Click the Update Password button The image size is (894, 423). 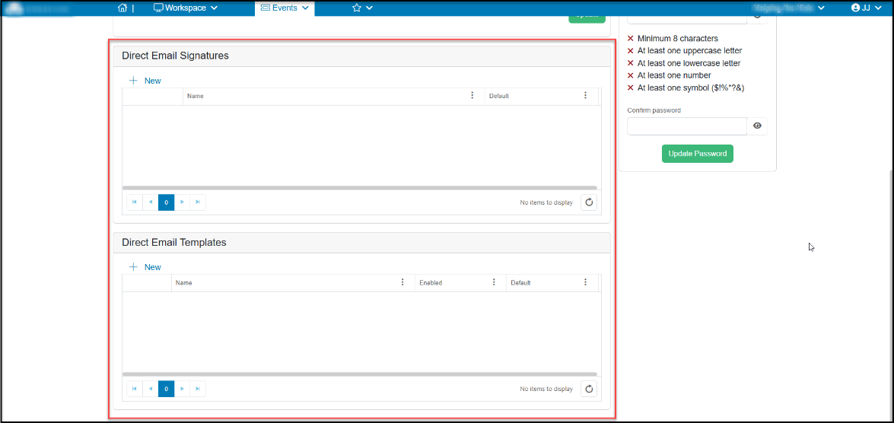pyautogui.click(x=697, y=154)
